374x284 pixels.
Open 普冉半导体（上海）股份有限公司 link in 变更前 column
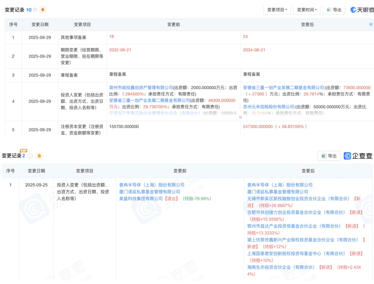[152, 185]
